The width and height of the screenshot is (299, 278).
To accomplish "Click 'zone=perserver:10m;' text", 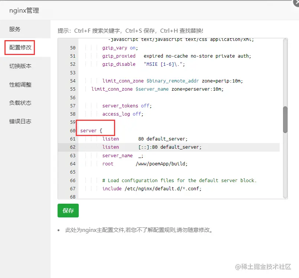I will coord(197,89).
